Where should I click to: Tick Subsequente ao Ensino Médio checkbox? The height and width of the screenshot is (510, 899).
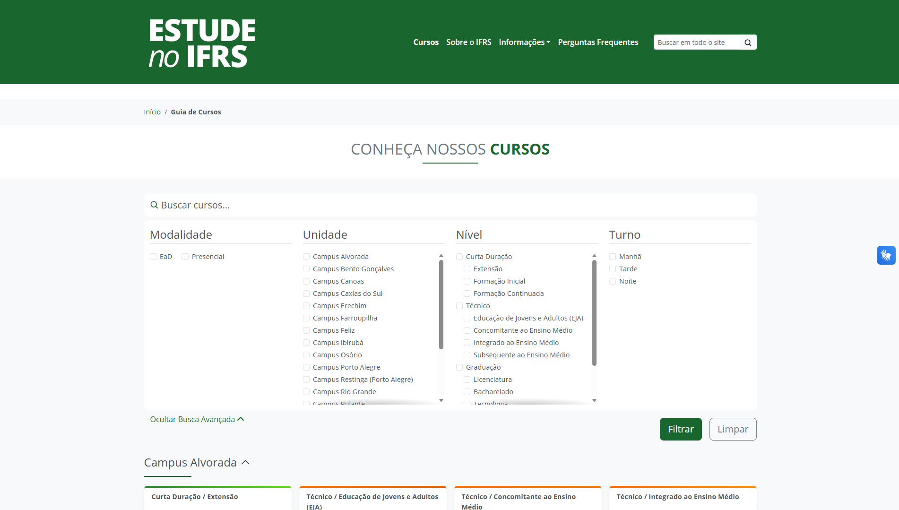tap(467, 355)
